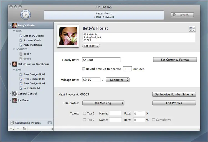The height and width of the screenshot is (142, 208).
Task: Click the Set image... button
Action: pyautogui.click(x=91, y=46)
